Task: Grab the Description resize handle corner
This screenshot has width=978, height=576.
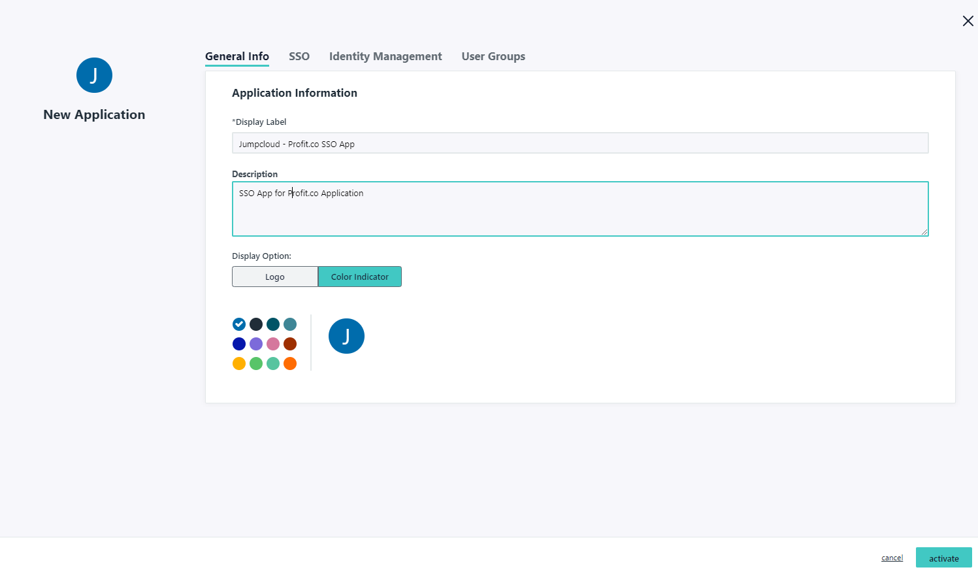Action: [924, 231]
